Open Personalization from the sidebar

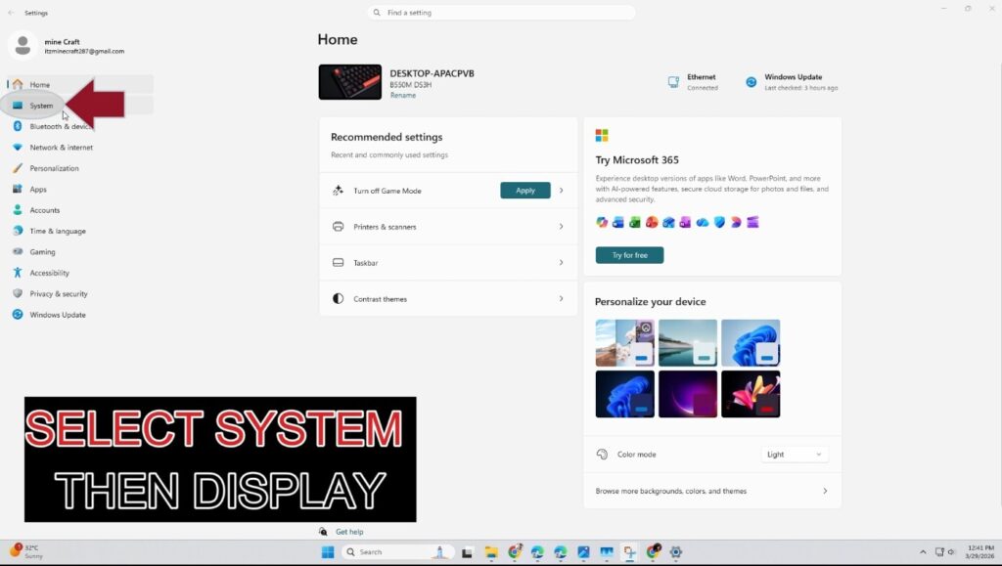click(53, 168)
